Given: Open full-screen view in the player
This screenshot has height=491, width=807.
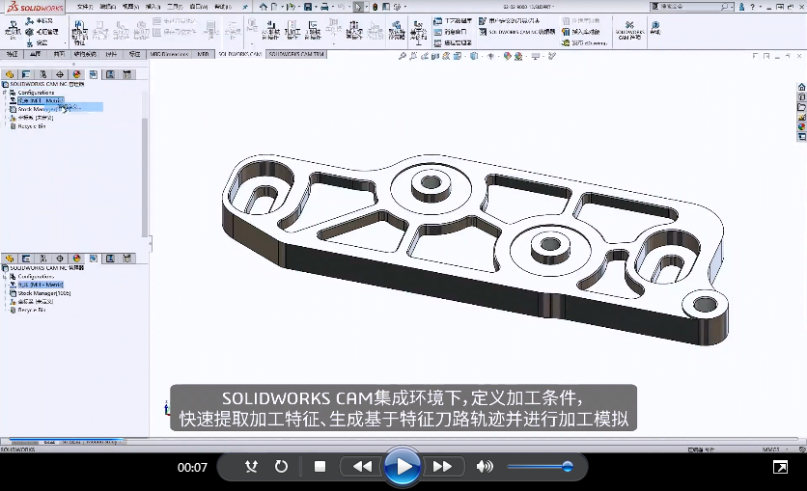Looking at the screenshot, I should [780, 467].
